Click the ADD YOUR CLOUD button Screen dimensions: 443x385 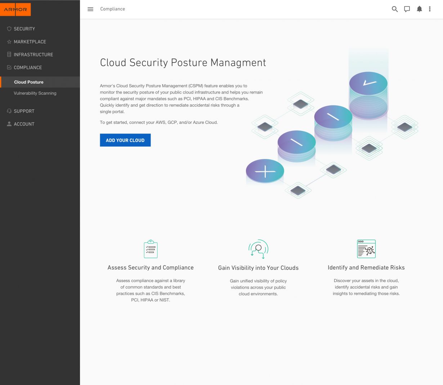(x=125, y=140)
